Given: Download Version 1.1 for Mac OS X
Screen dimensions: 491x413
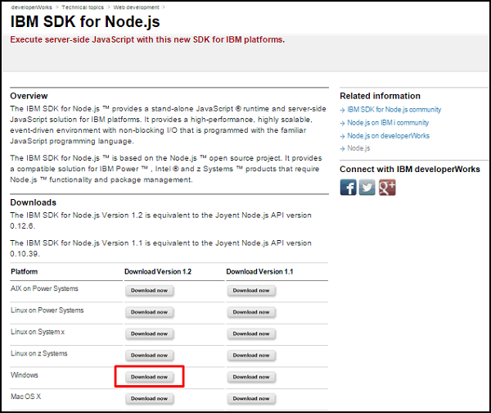Looking at the screenshot, I should pos(251,398).
